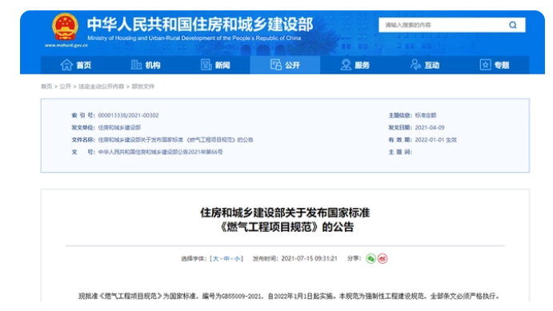The width and height of the screenshot is (553, 311).
Task: Click the interaction icon beside 互动
Action: [x=415, y=65]
